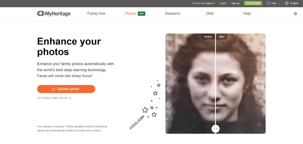303x144 pixels.
Task: Click the Go Premium button
Action: tap(253, 3)
